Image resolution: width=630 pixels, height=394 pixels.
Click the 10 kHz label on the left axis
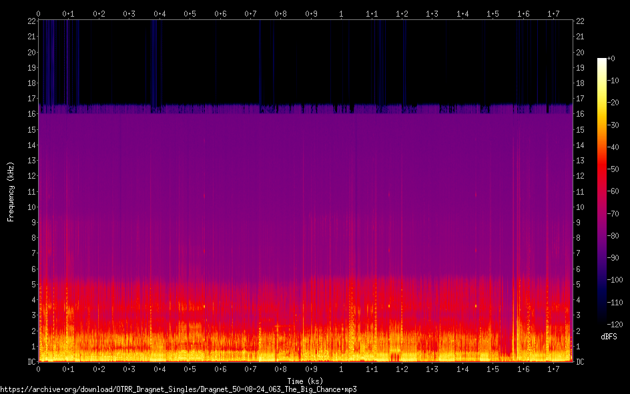click(31, 207)
